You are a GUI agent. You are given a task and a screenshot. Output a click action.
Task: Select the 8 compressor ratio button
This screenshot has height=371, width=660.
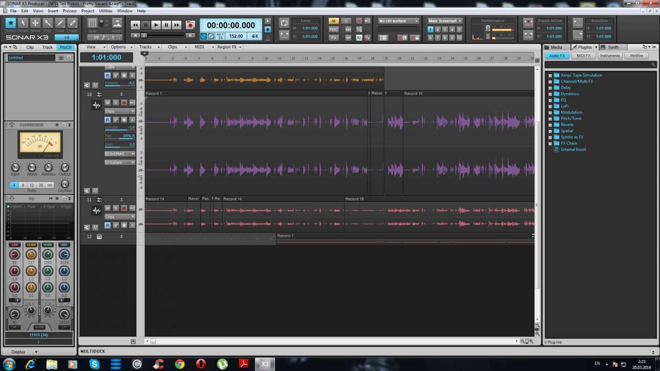(x=23, y=185)
